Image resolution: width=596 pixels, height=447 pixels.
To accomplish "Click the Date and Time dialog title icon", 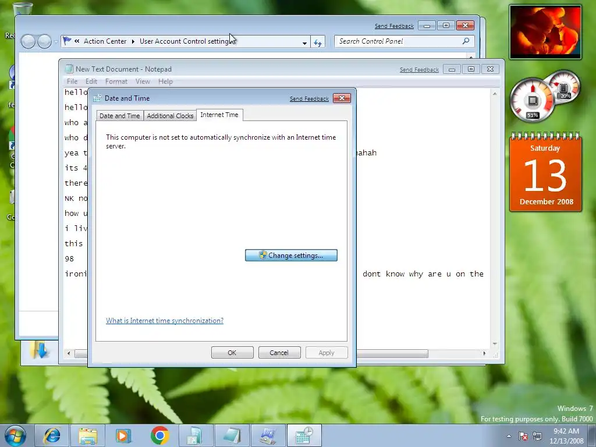I will (x=98, y=98).
